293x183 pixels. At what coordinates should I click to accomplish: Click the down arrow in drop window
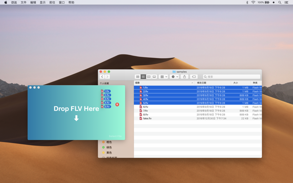tap(76, 118)
